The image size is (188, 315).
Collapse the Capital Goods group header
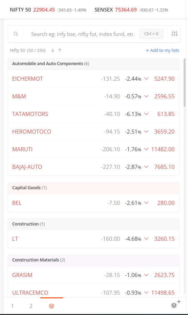(93, 188)
